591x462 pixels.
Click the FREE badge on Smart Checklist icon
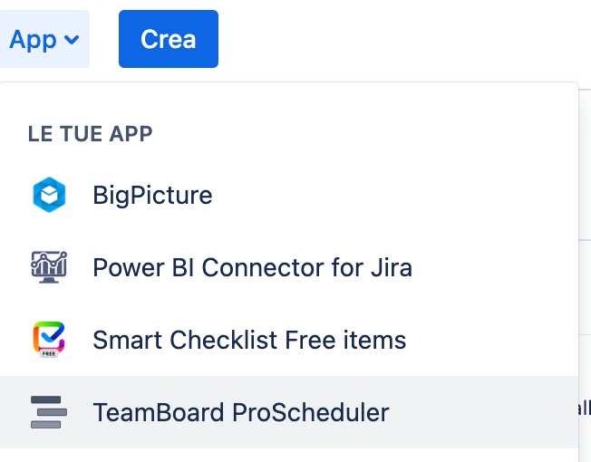point(49,353)
